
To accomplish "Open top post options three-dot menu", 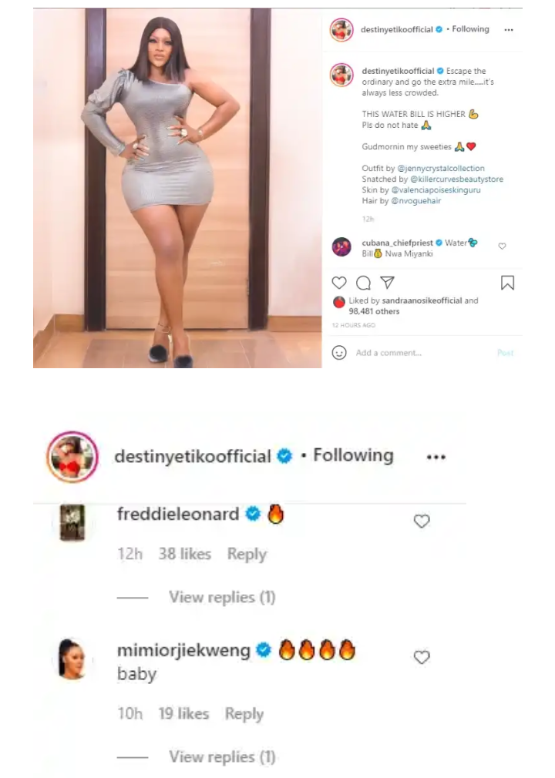I will [x=508, y=30].
